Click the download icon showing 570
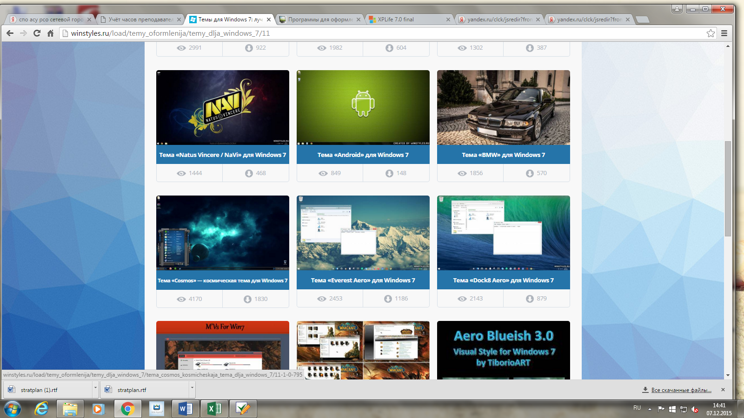Image resolution: width=744 pixels, height=418 pixels. pos(530,173)
